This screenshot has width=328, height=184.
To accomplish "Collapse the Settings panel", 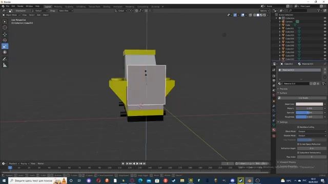I will click(x=283, y=122).
